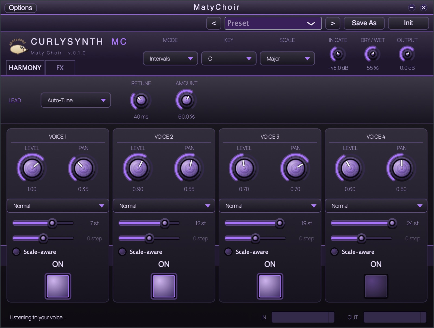The width and height of the screenshot is (434, 328).
Task: Click the CurlySynth hedgehog logo
Action: tap(18, 46)
